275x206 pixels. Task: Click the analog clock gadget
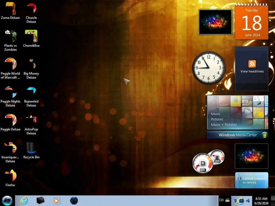click(x=208, y=68)
